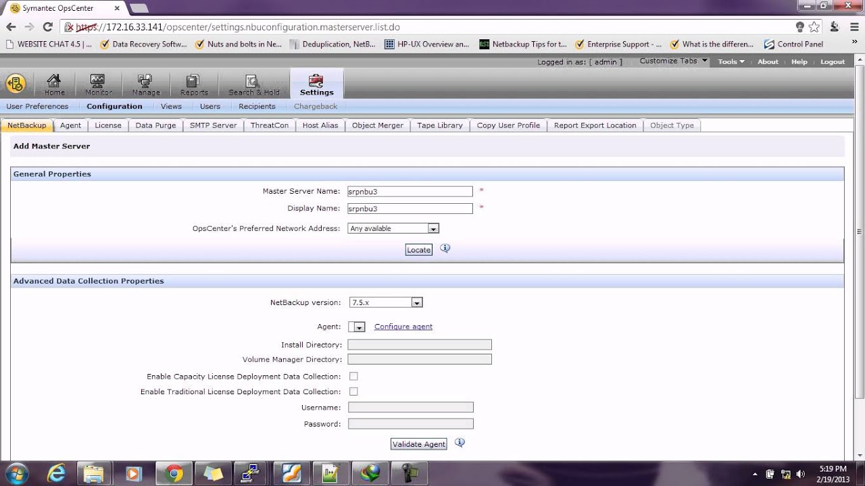Screen dimensions: 865x486
Task: Expand the Customize Tabs dropdown
Action: [673, 61]
